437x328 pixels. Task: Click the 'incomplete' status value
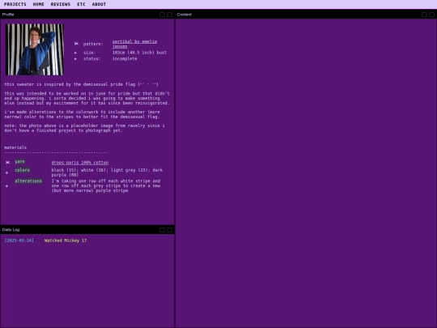point(125,59)
